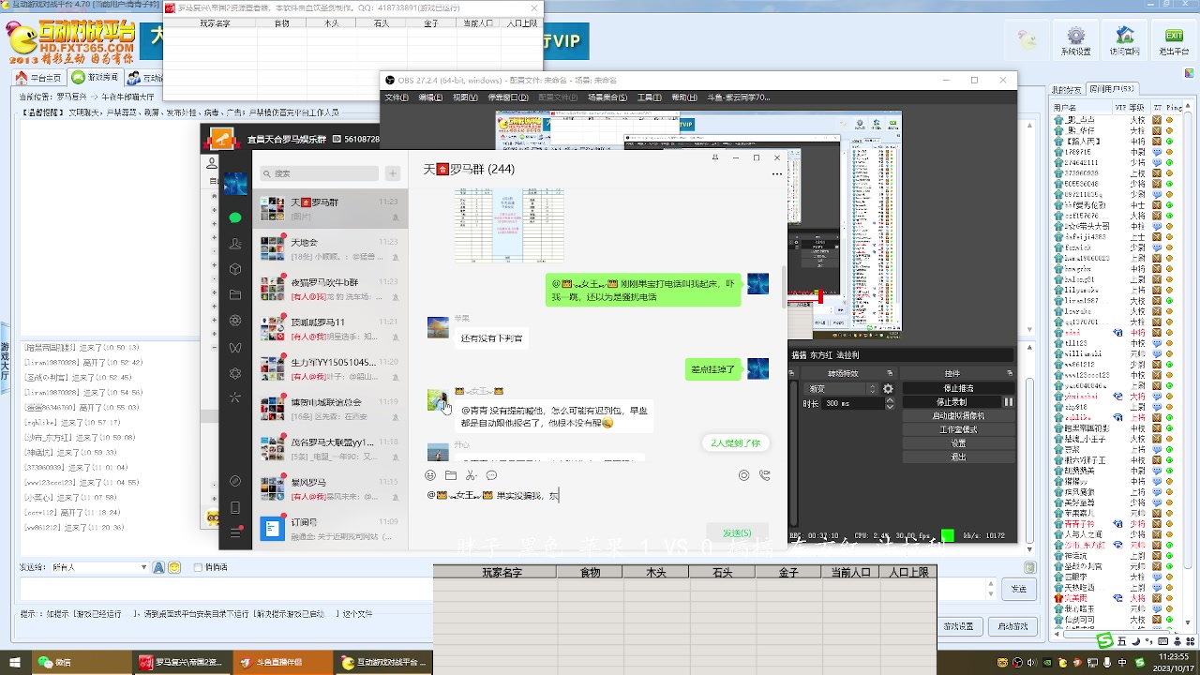Screen dimensions: 1200x675
Task: Click the WeChat chat message scrollbar
Action: tap(784, 288)
